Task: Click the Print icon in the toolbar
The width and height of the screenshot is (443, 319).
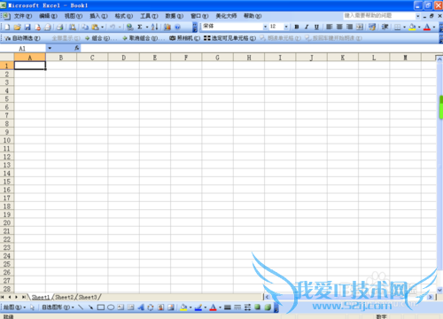Action: [60, 27]
